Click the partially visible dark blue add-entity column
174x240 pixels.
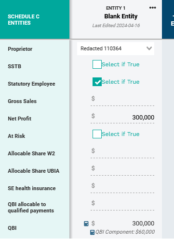coord(168,19)
